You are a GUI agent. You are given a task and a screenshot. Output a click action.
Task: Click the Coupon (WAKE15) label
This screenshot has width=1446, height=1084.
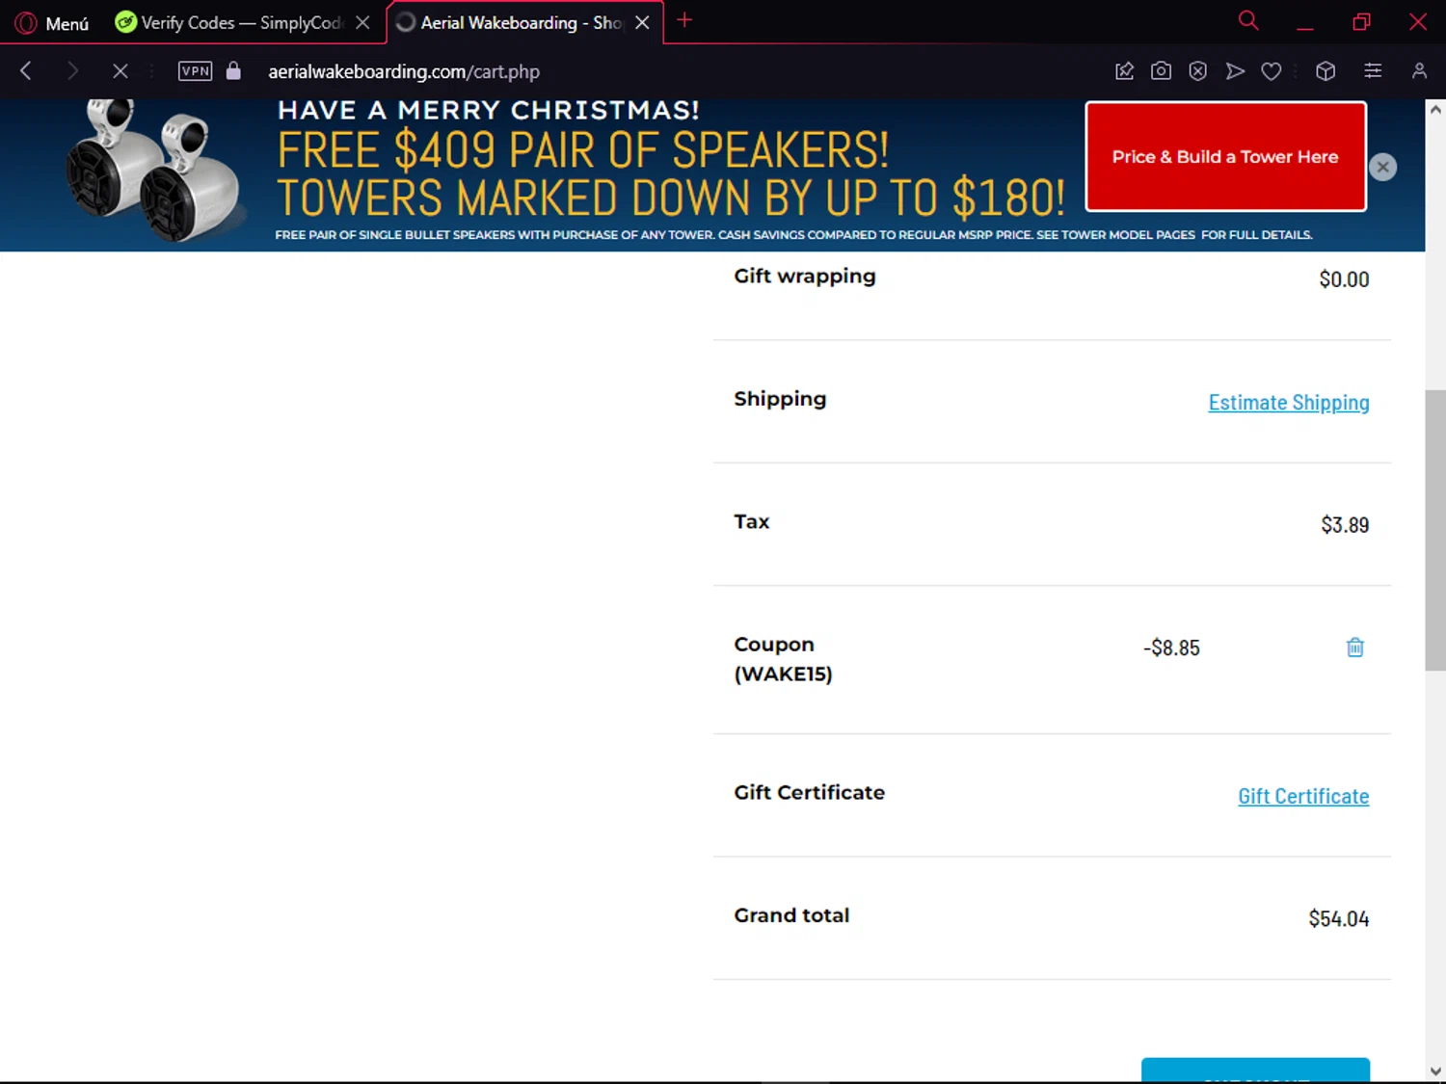(783, 659)
